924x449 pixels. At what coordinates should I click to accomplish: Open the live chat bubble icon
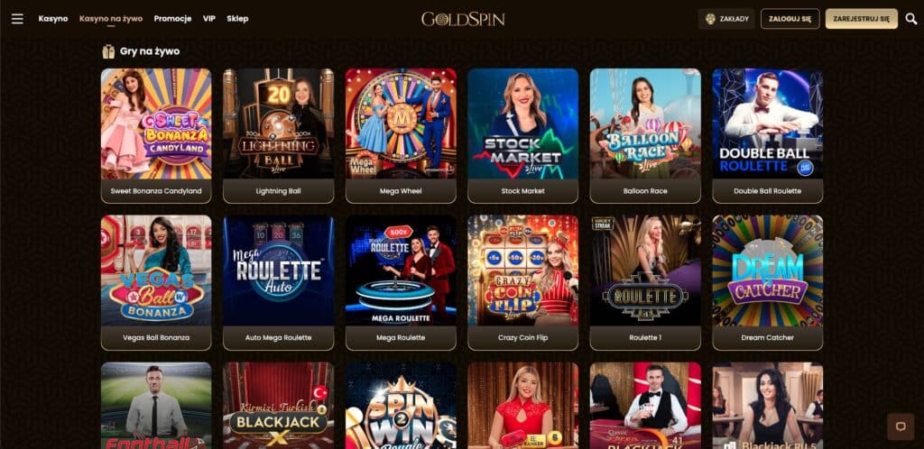click(901, 426)
